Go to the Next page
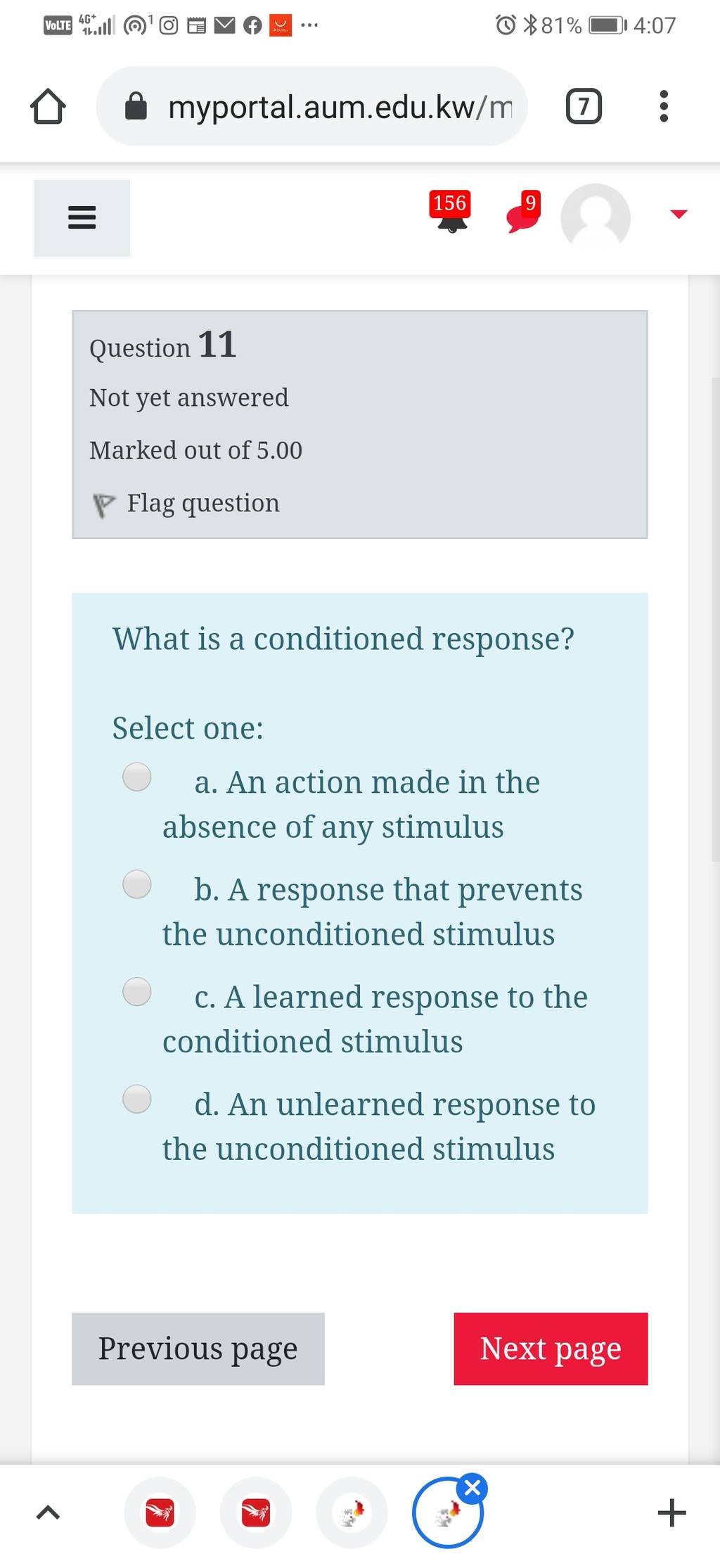 (x=551, y=1349)
